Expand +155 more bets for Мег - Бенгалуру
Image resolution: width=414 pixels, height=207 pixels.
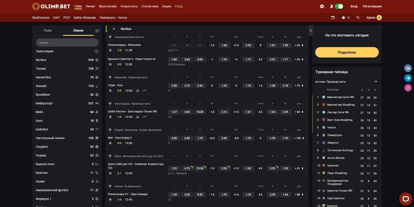point(299,138)
